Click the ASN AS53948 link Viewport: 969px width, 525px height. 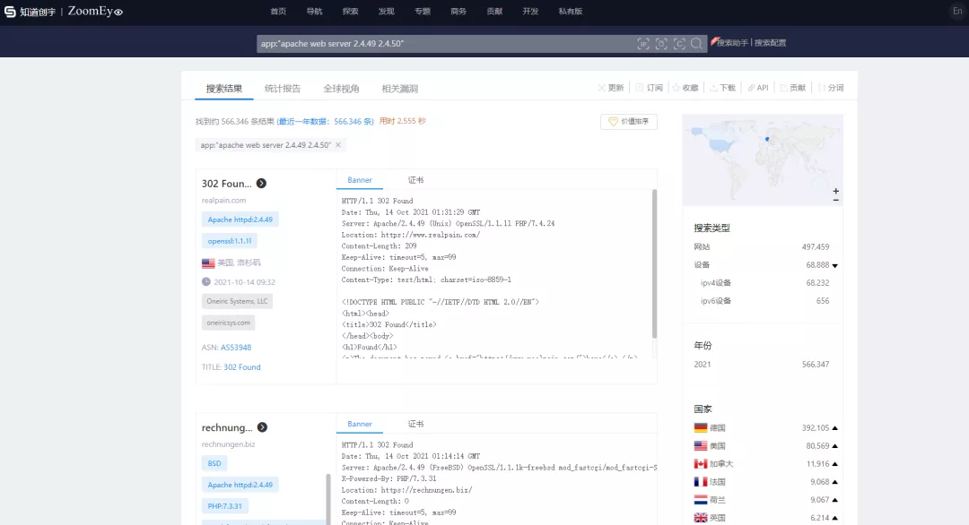238,348
